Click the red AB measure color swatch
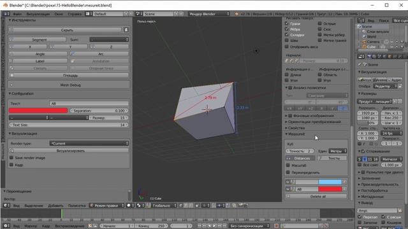 (x=330, y=189)
